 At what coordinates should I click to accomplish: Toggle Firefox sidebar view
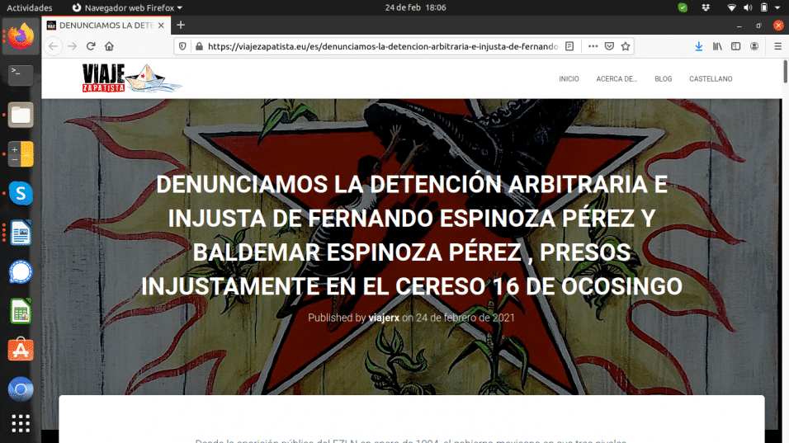pos(735,46)
